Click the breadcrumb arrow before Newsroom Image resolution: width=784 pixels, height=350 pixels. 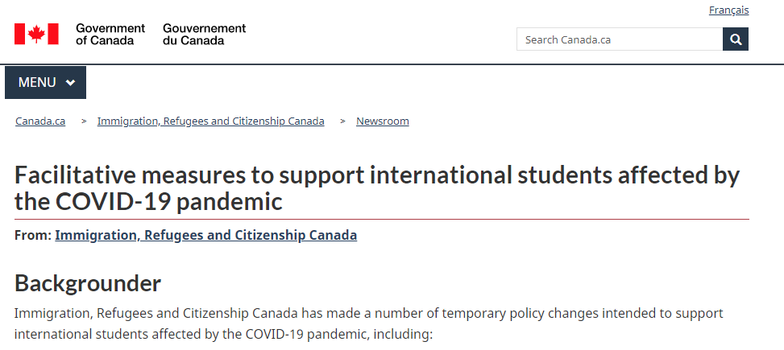click(x=343, y=121)
